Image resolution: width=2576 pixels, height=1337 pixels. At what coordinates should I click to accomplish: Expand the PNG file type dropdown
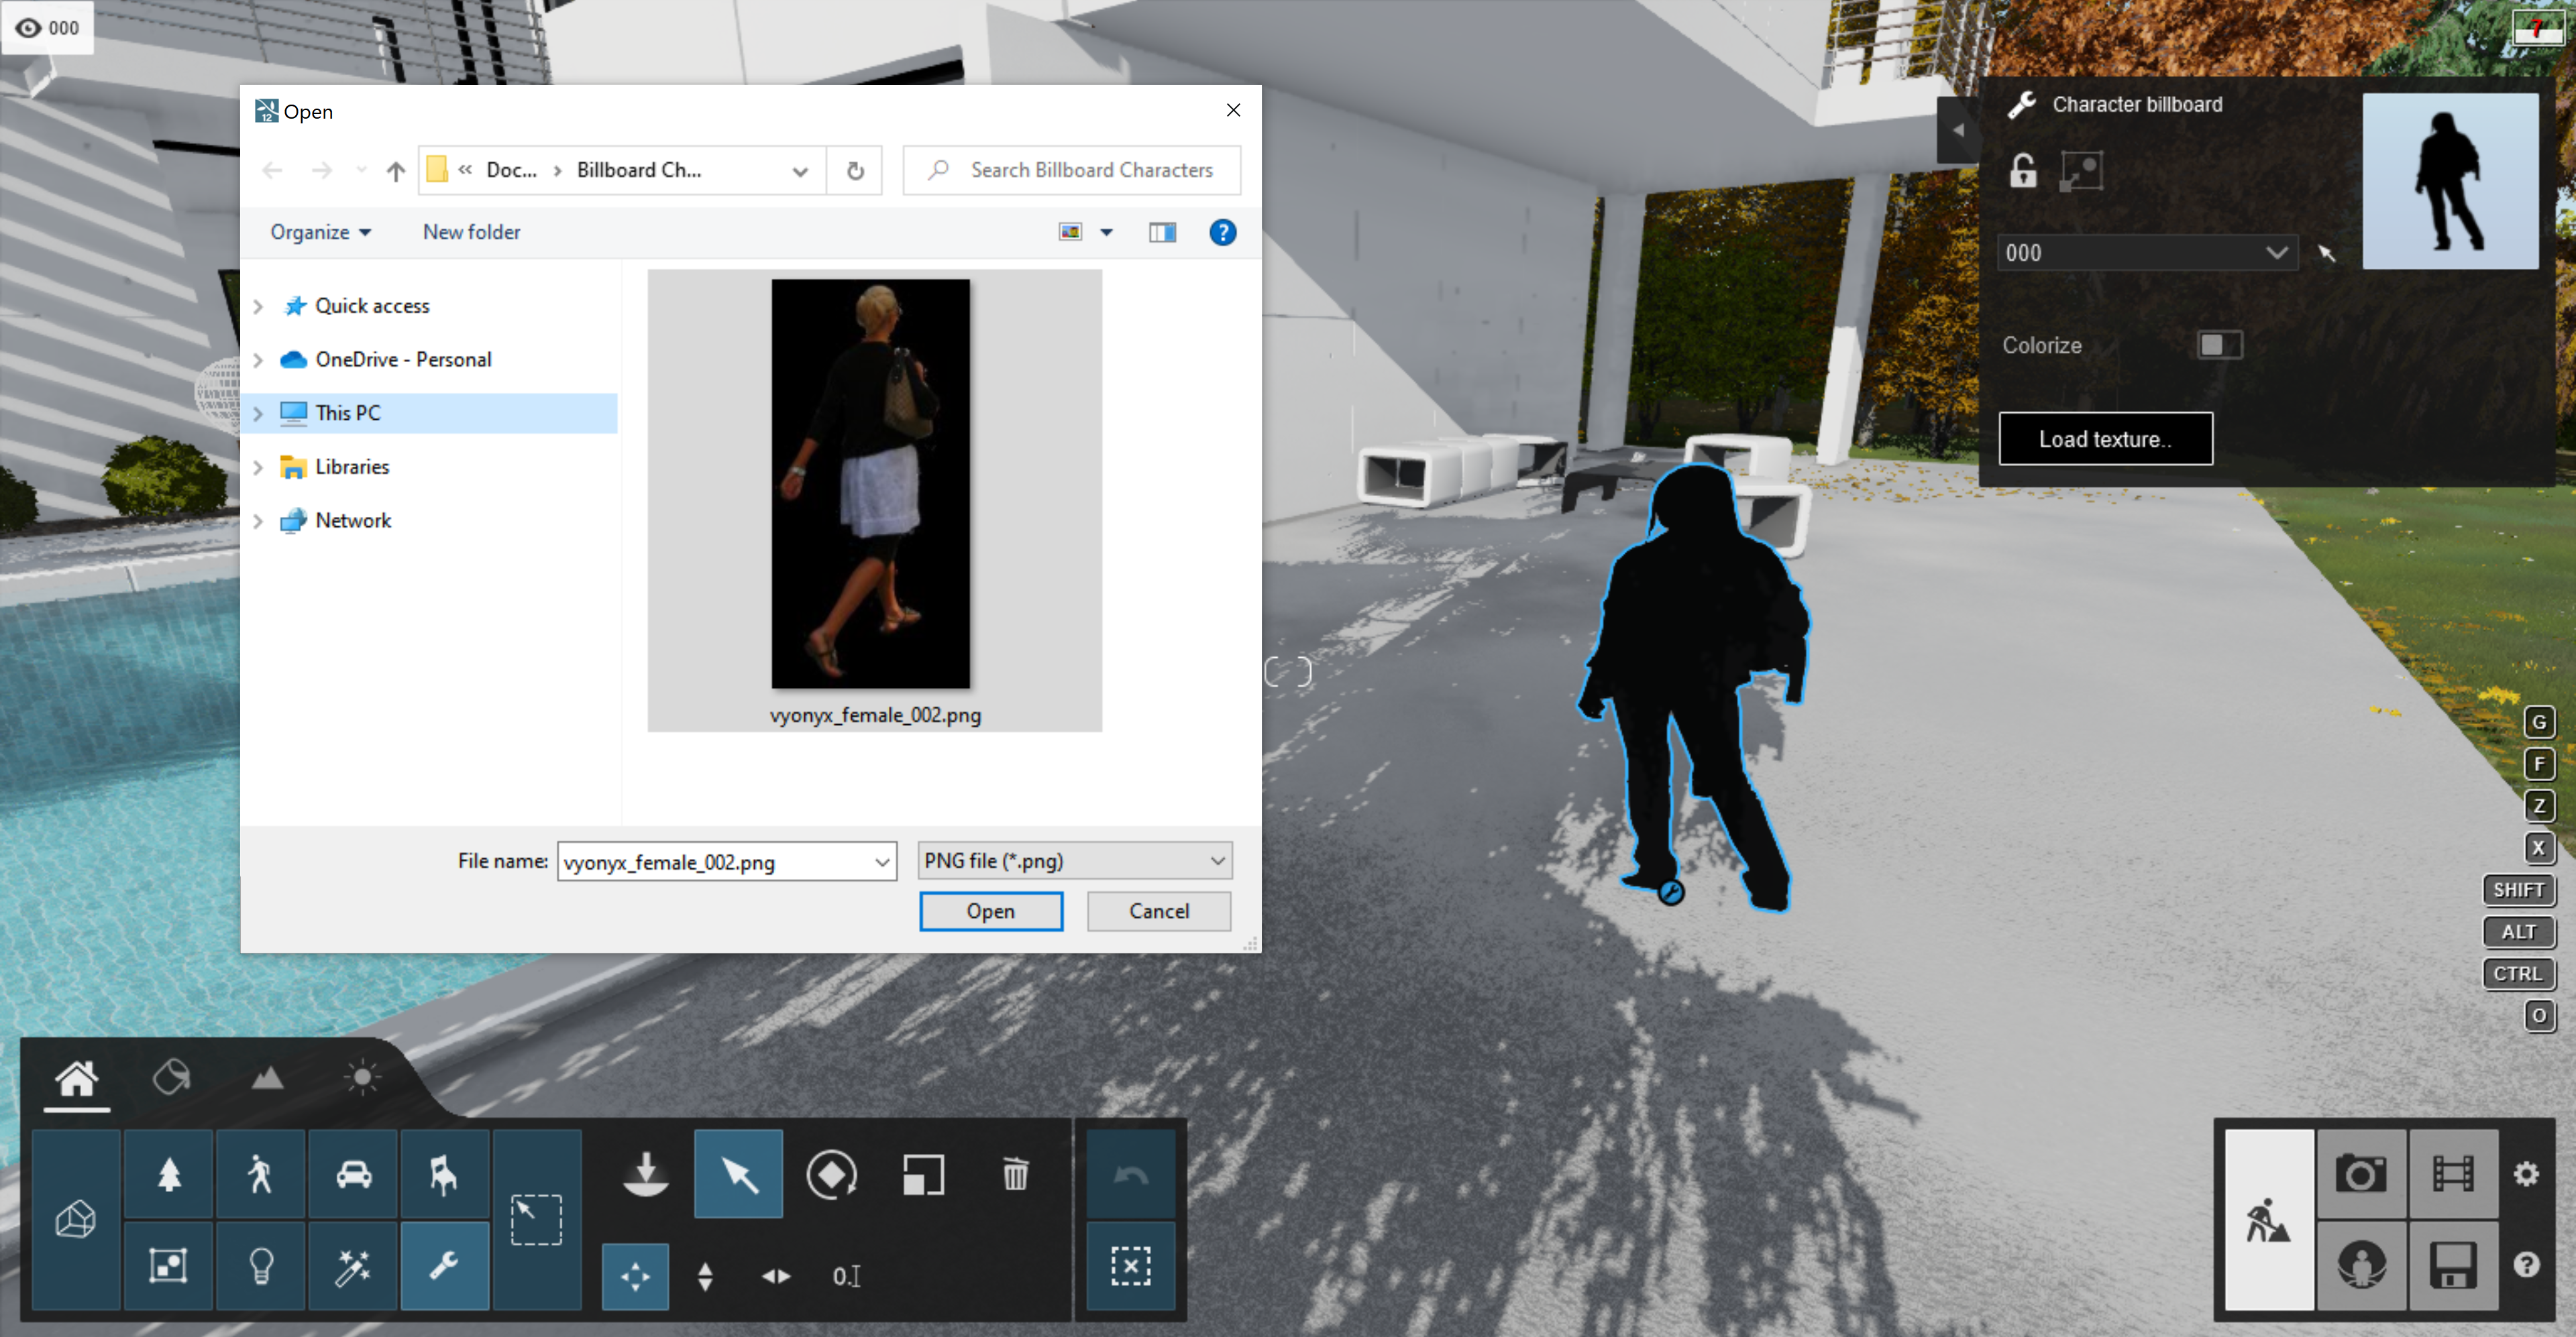(x=1216, y=860)
